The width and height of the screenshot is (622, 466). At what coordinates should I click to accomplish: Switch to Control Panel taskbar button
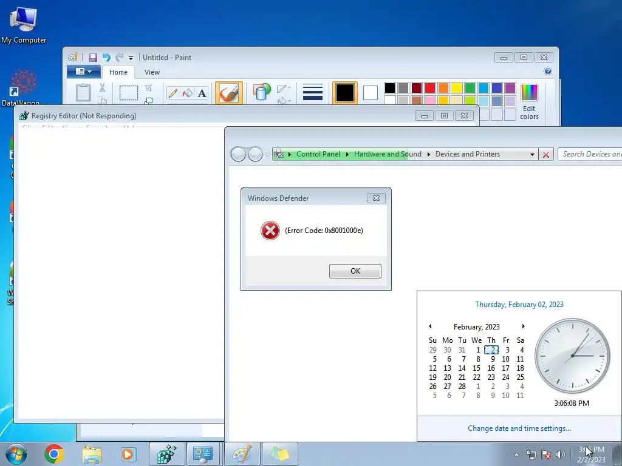(x=203, y=454)
